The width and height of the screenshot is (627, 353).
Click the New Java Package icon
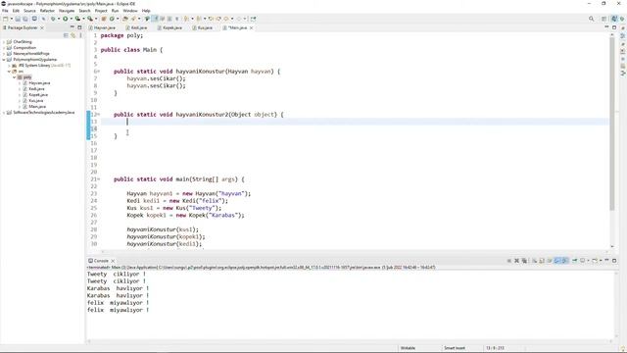[104, 19]
